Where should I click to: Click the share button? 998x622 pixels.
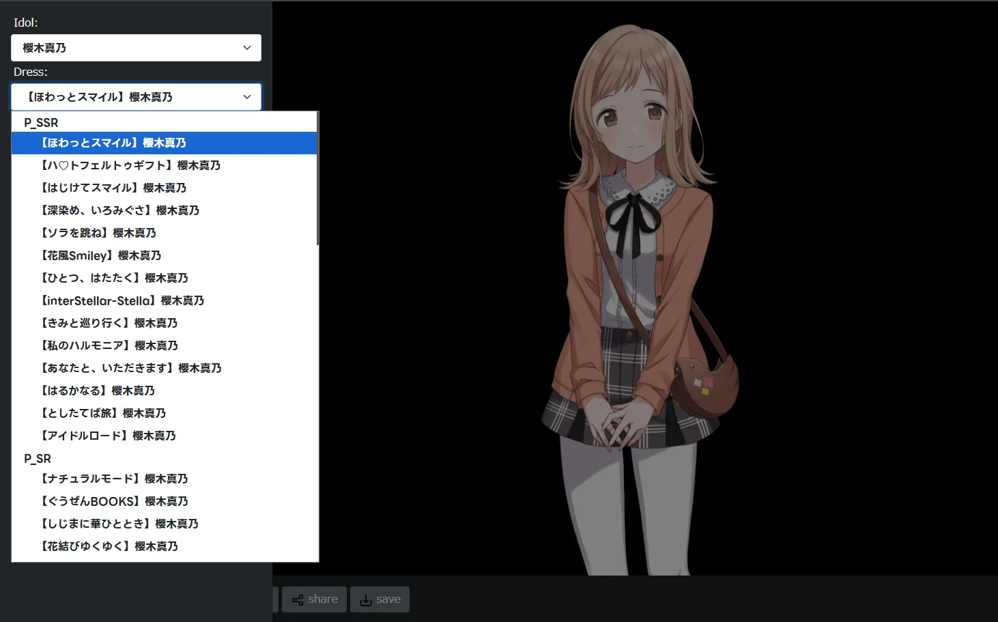pyautogui.click(x=314, y=599)
